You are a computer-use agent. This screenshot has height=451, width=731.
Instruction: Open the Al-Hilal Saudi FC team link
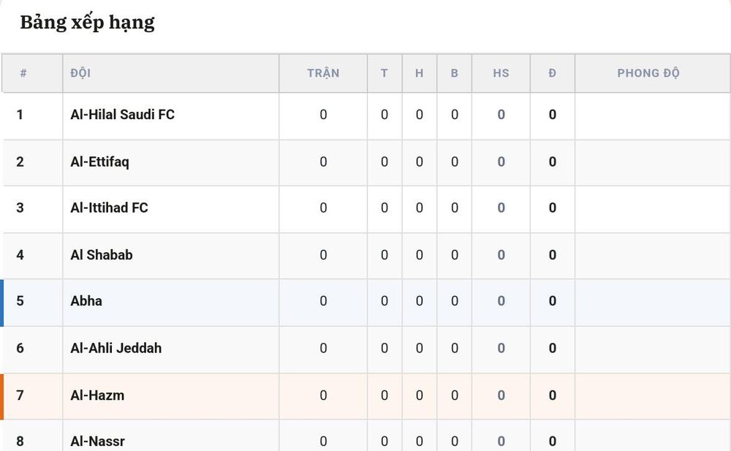[122, 115]
